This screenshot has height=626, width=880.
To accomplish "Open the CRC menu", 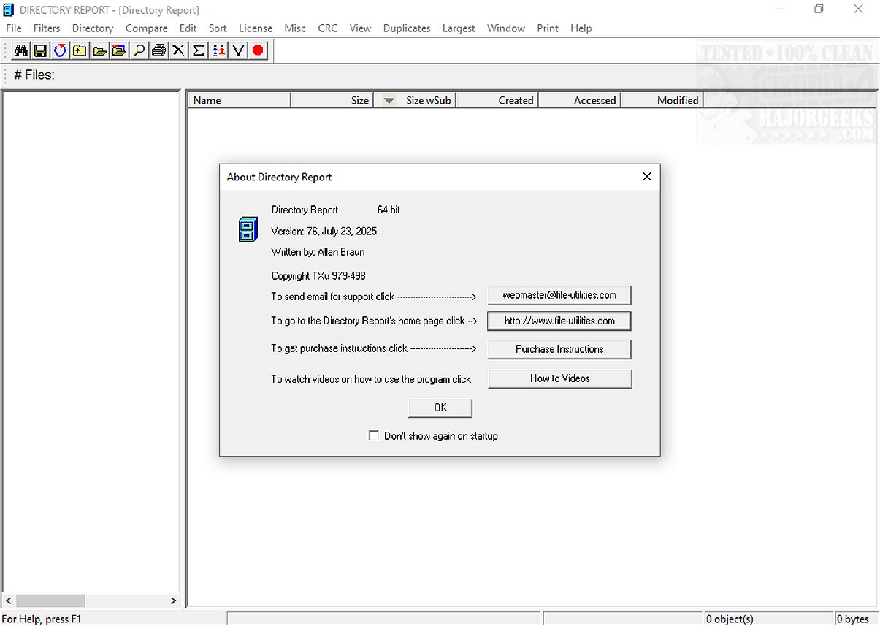I will pyautogui.click(x=327, y=28).
